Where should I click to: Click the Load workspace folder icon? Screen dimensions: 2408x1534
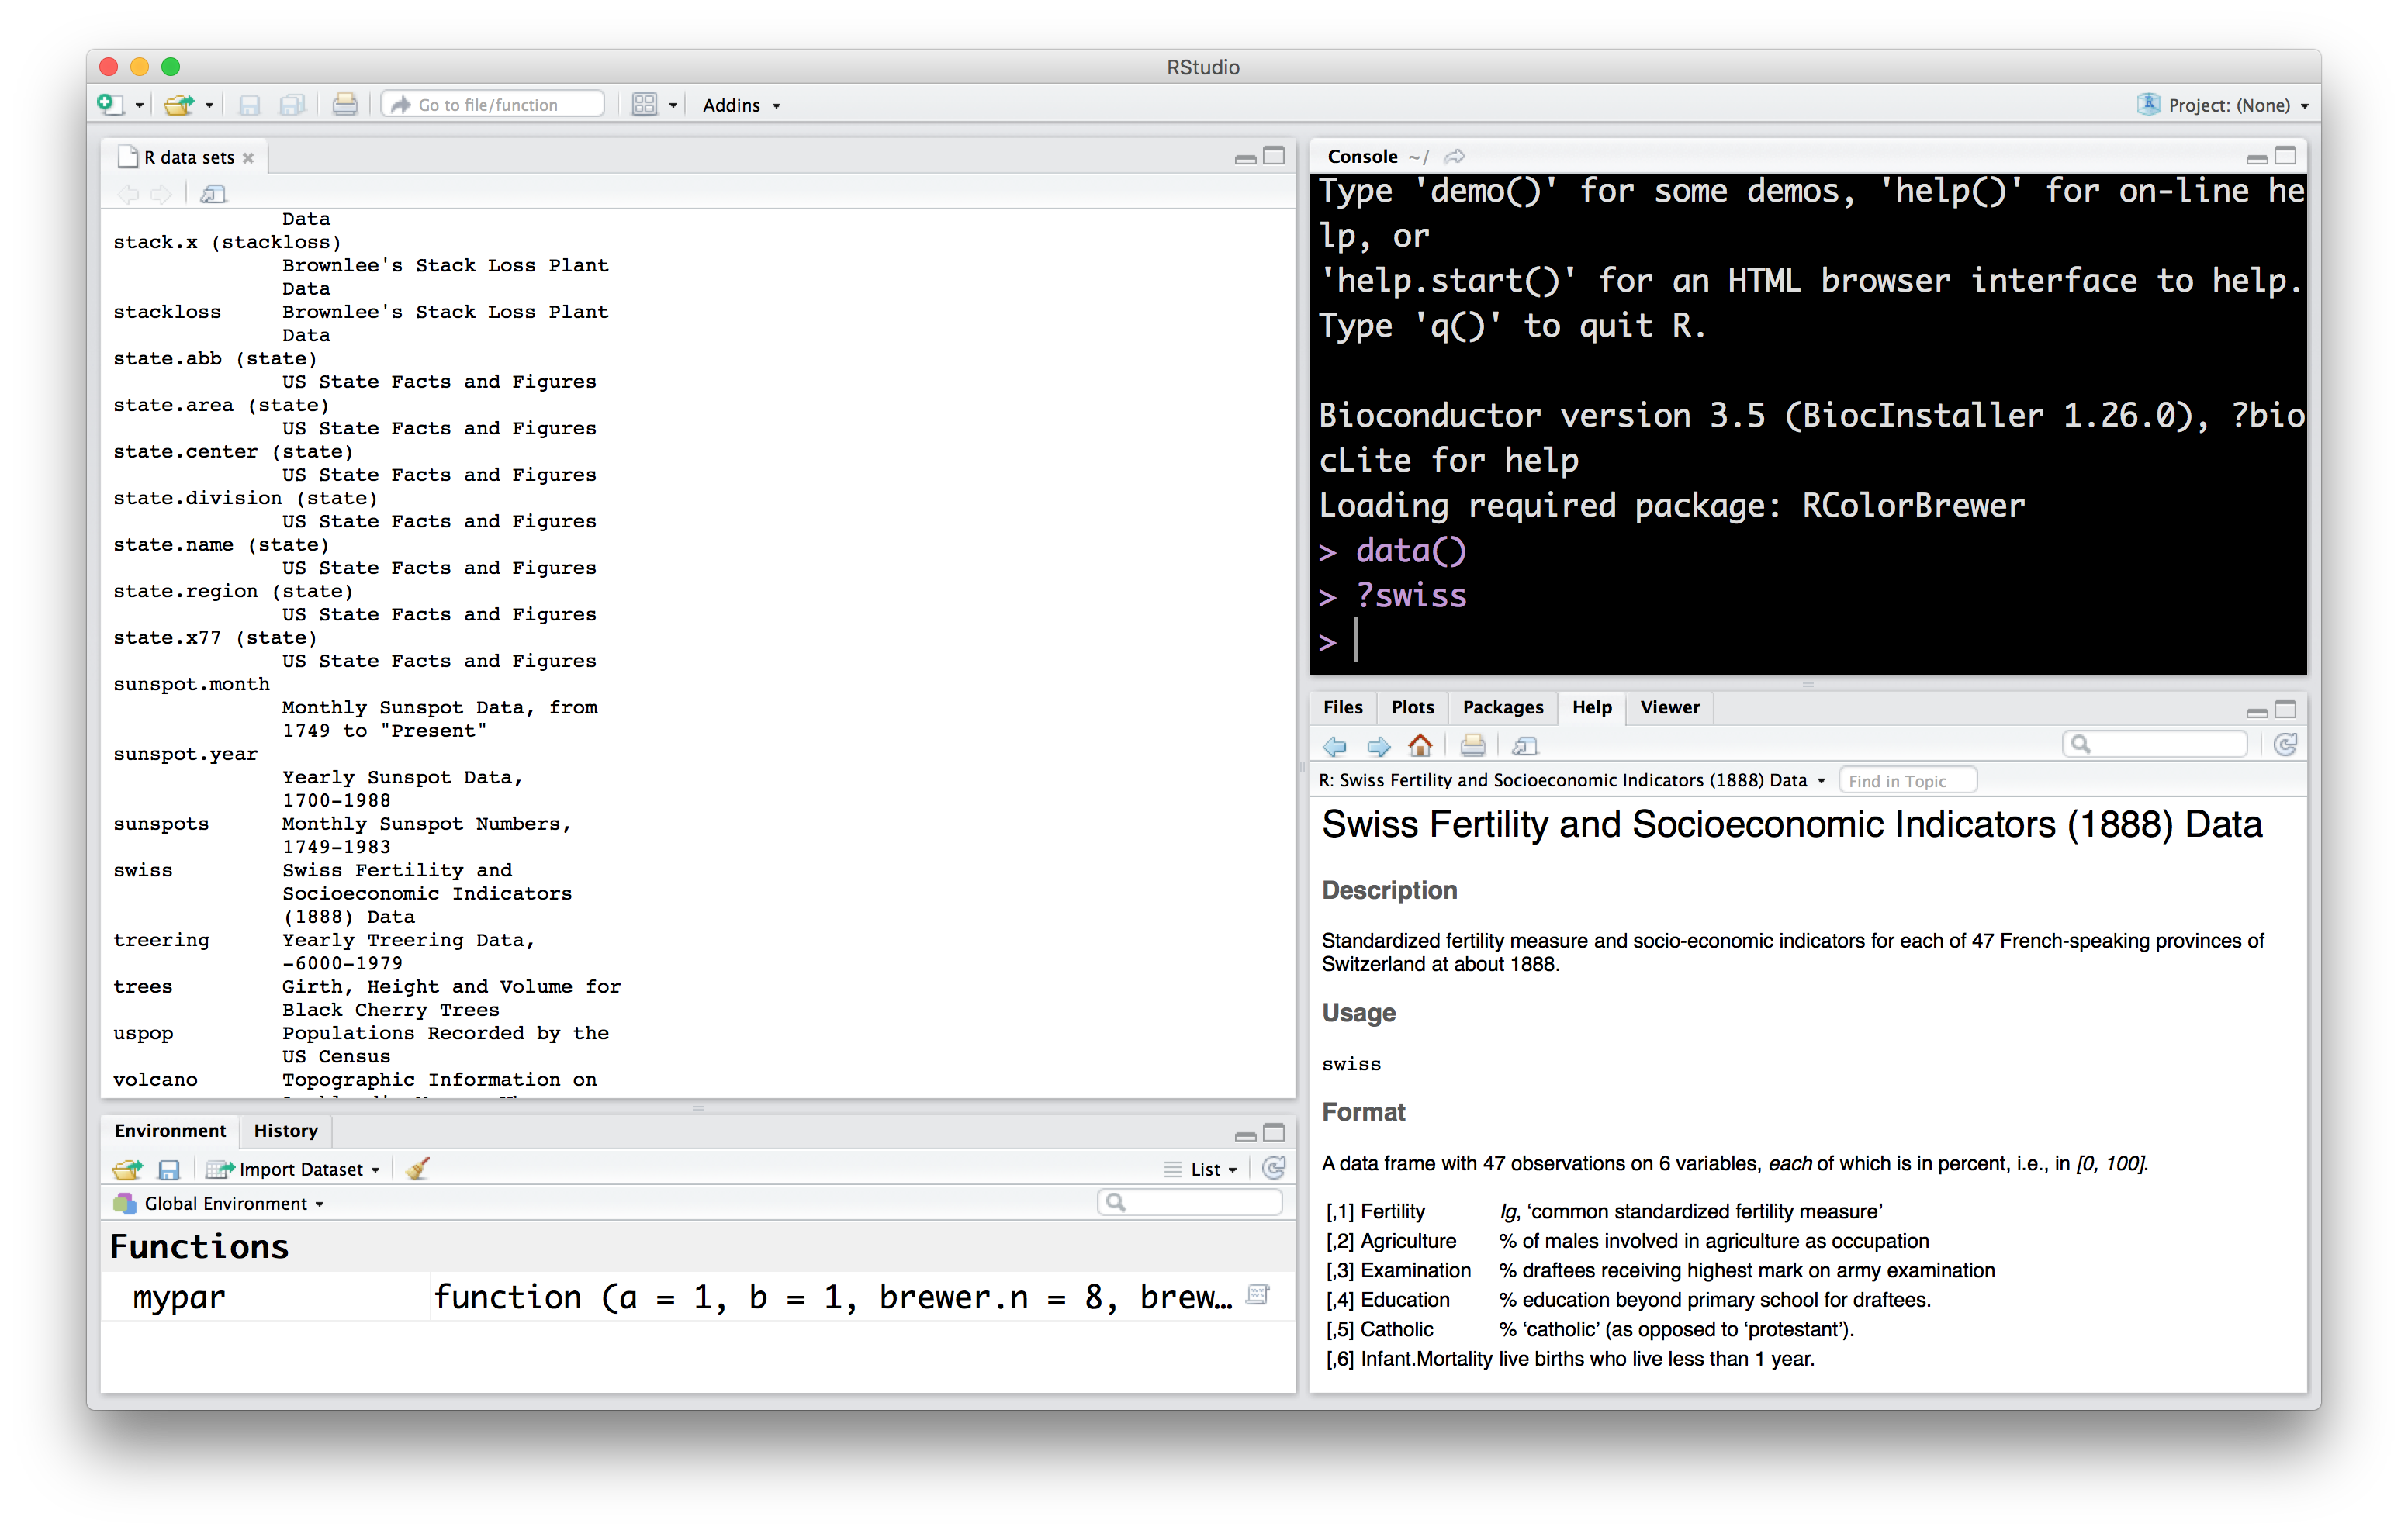coord(128,1169)
